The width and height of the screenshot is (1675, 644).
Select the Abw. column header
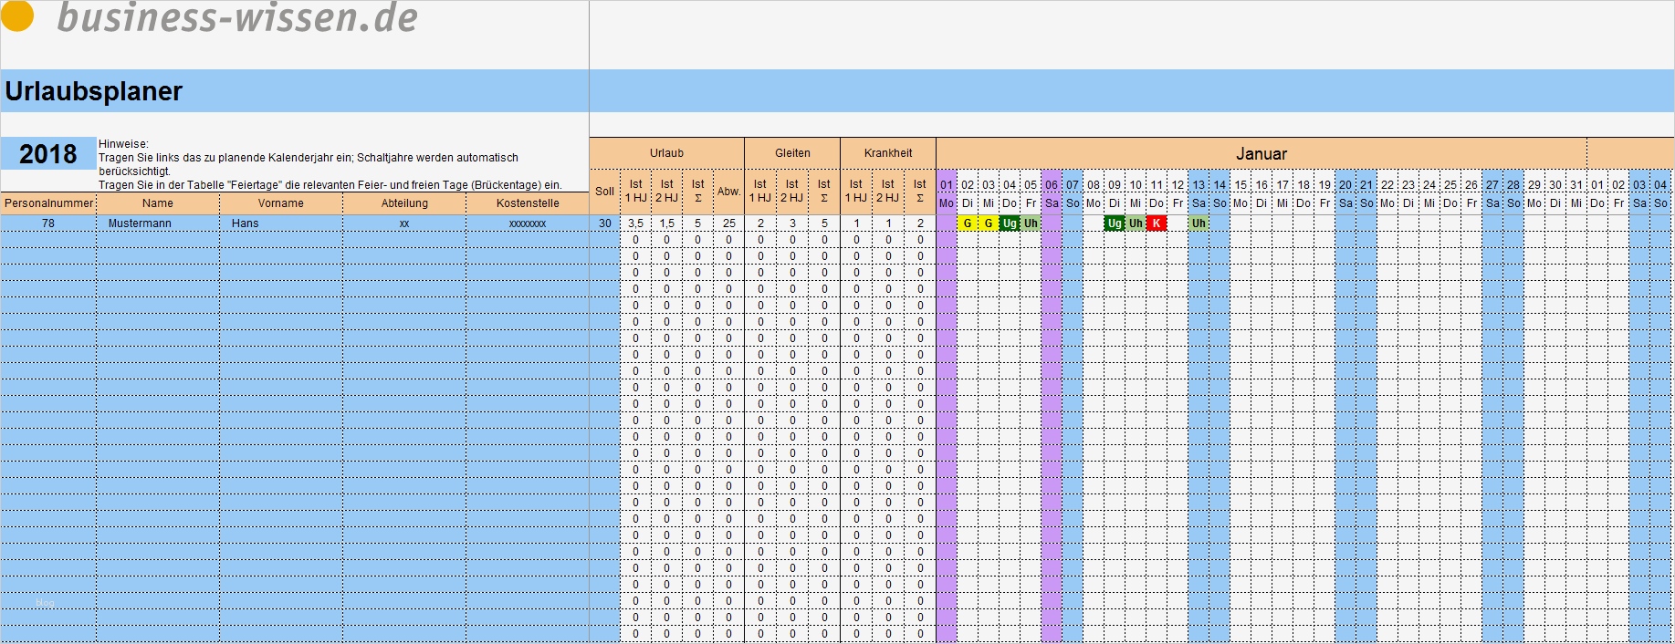[x=728, y=192]
